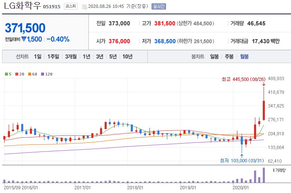Switch candle chart to 일봉
This screenshot has height=193, width=291.
(214, 56)
